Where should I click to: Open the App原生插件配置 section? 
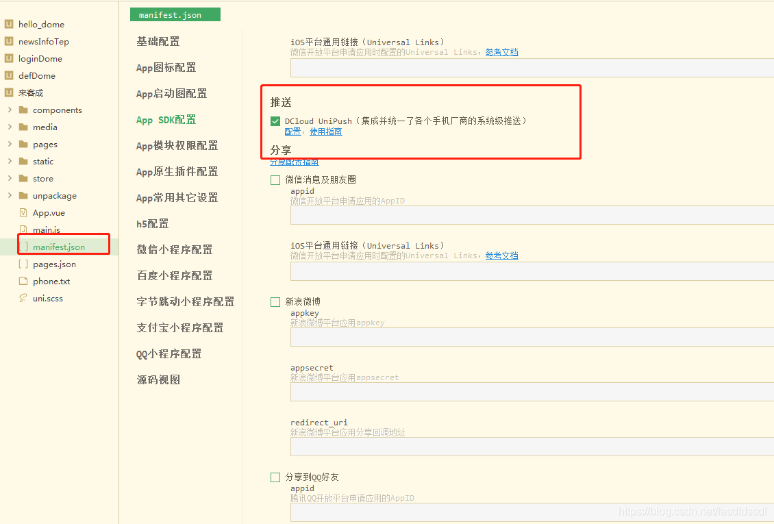coord(177,172)
